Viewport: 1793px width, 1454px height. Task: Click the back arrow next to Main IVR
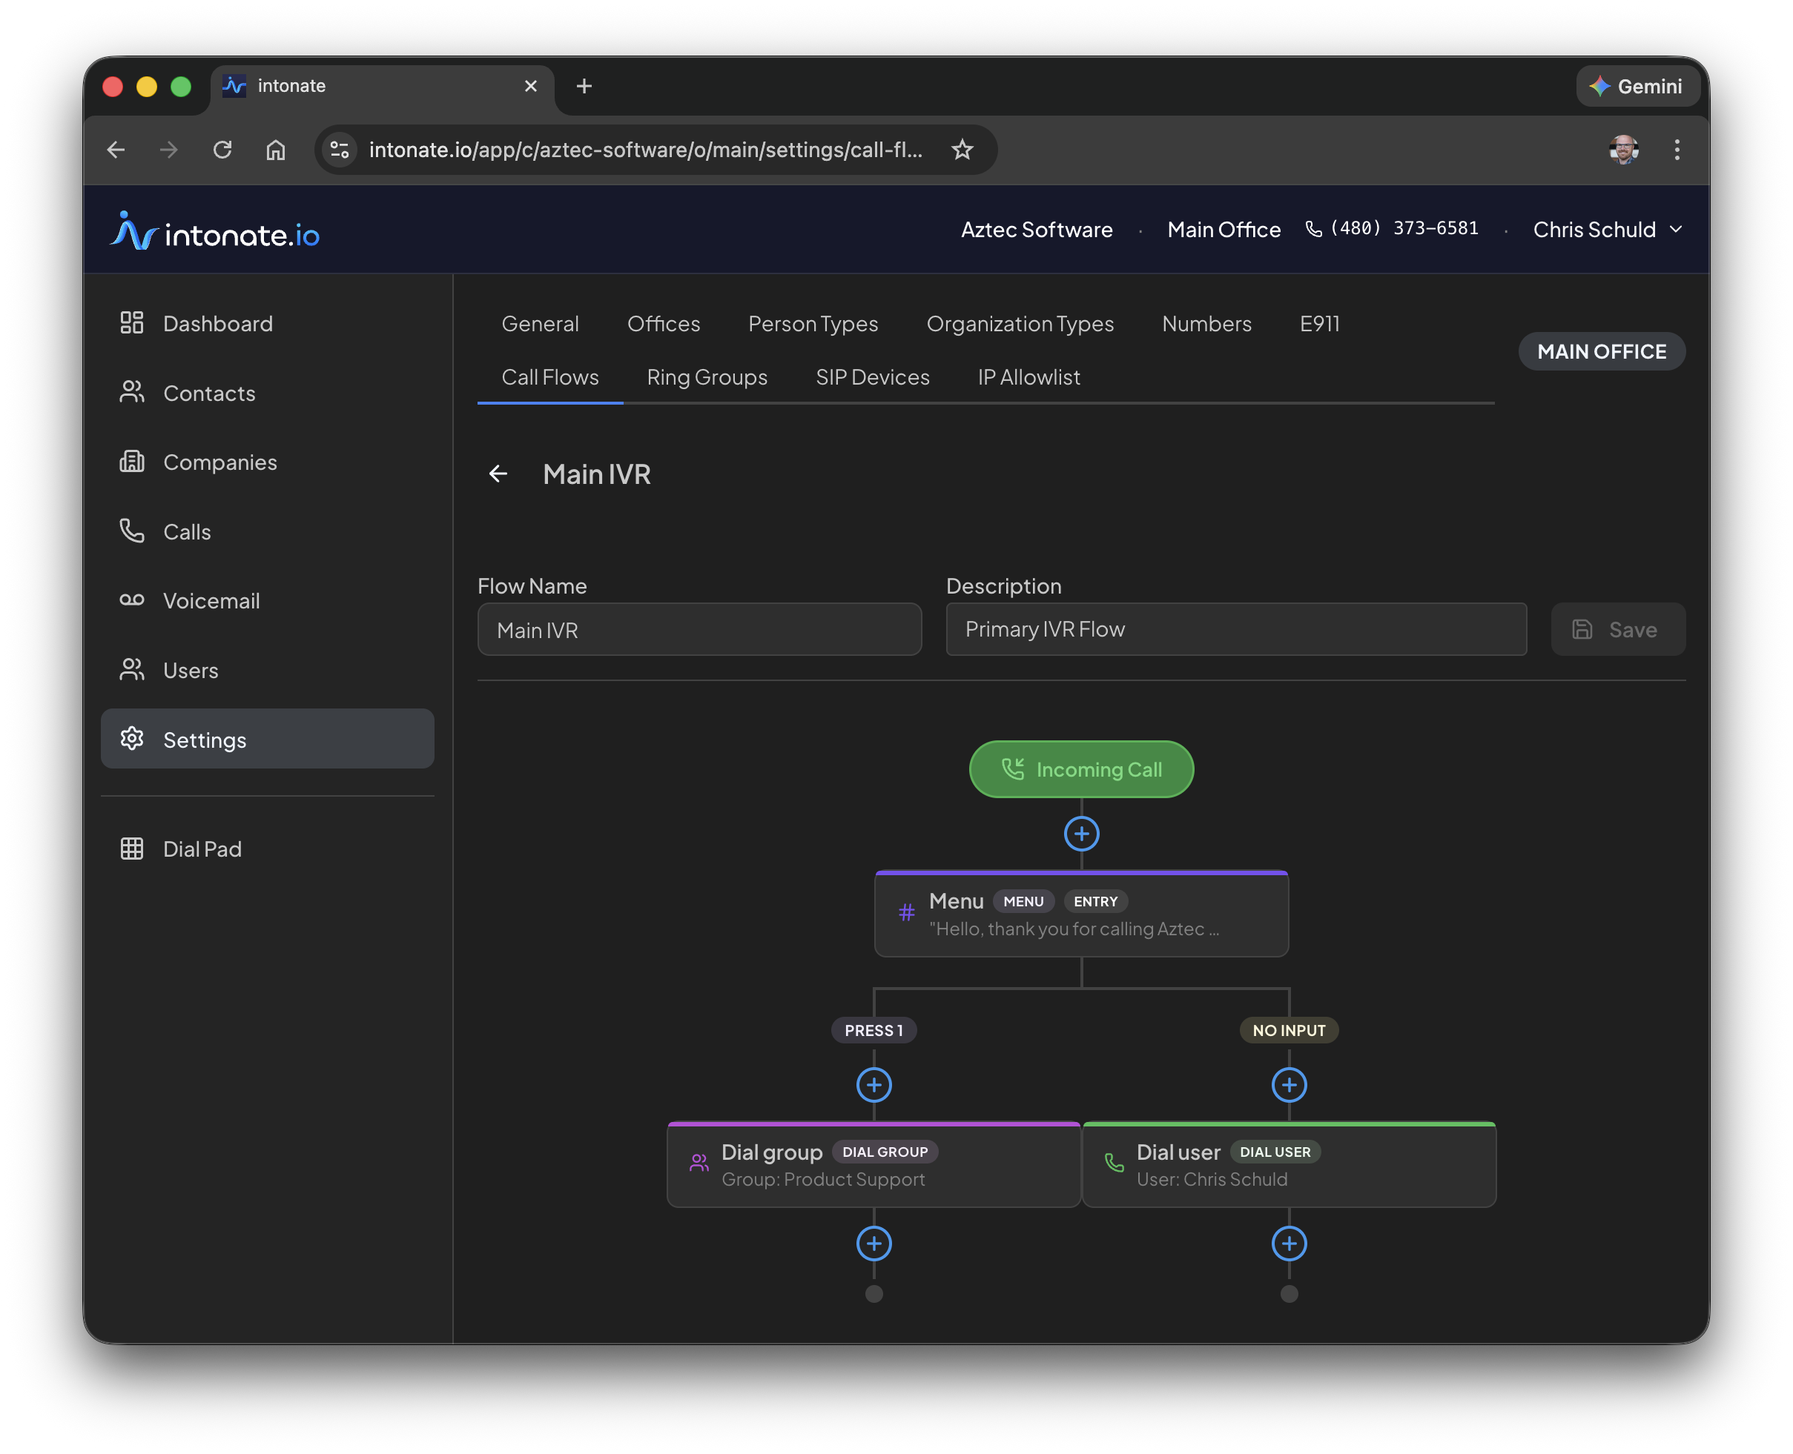click(498, 474)
